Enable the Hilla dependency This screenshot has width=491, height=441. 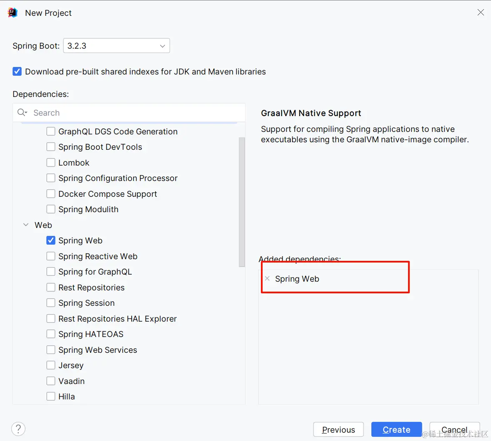click(51, 396)
